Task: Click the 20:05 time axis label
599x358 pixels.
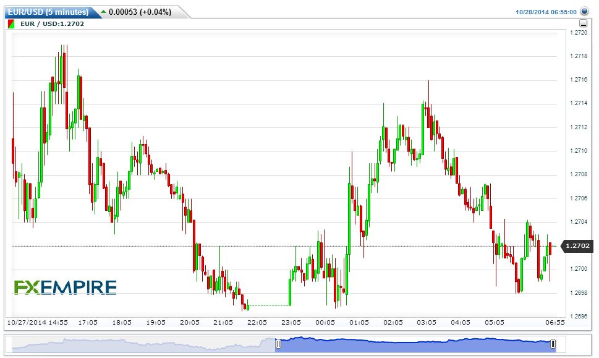Action: point(190,323)
